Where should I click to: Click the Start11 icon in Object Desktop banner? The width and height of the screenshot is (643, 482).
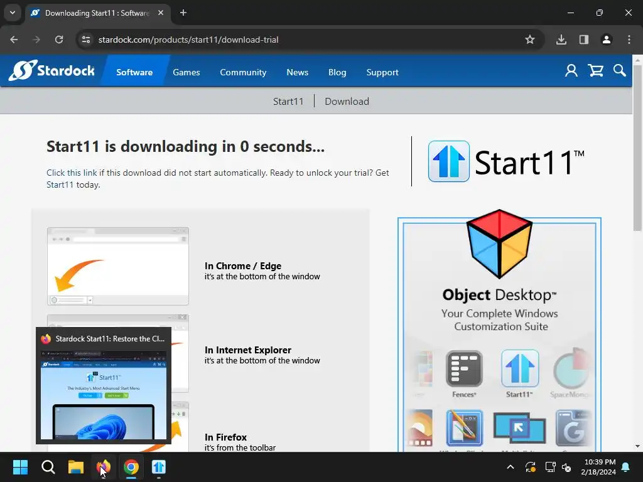pos(519,368)
